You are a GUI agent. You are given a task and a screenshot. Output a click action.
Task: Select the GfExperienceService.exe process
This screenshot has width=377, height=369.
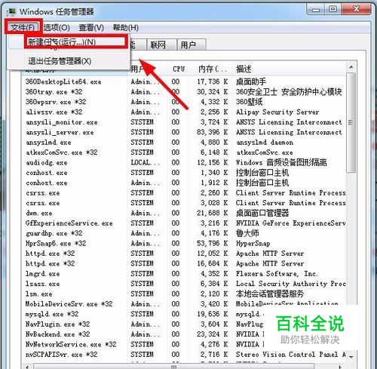click(69, 223)
